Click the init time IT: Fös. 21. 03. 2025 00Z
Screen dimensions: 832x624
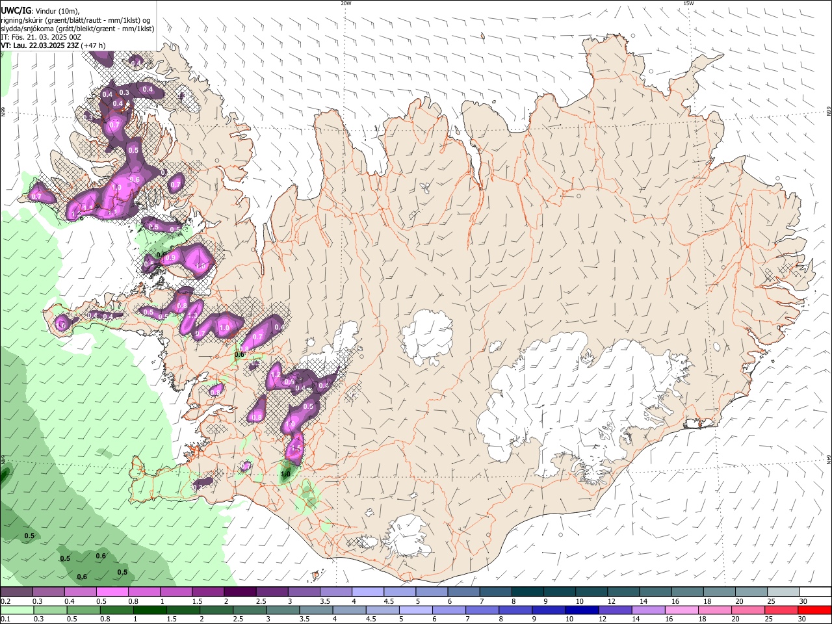click(41, 37)
